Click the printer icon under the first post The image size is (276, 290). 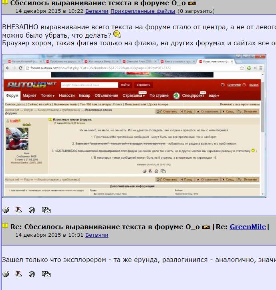tap(6, 209)
